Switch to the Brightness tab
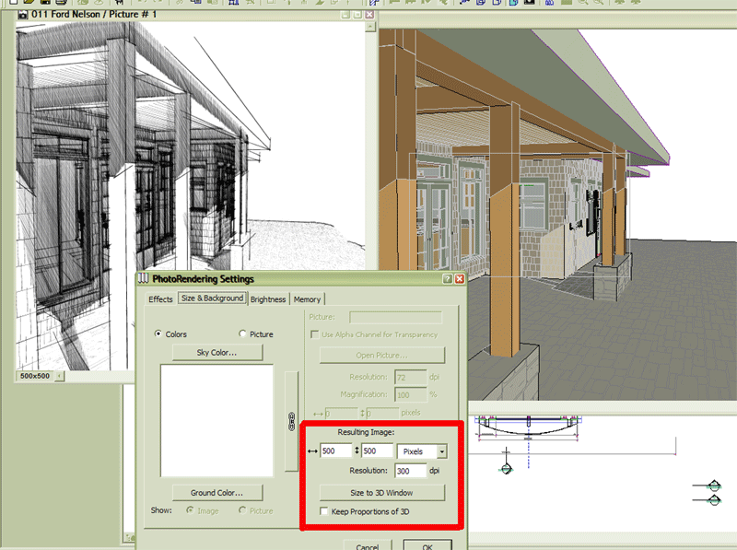Viewport: 737px width, 550px height. (268, 299)
